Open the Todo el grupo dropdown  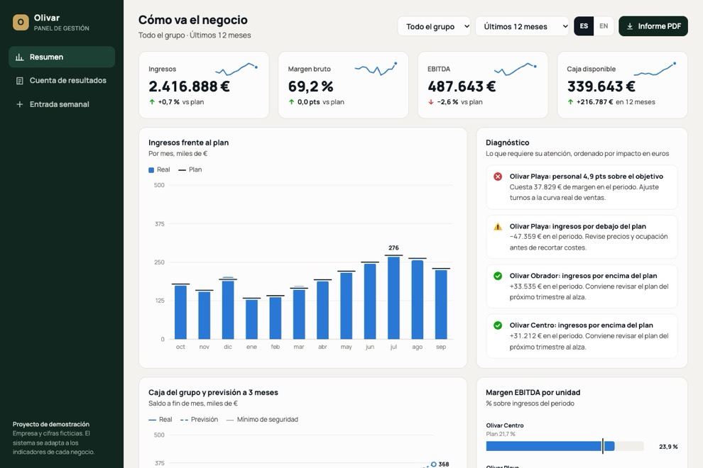point(434,26)
